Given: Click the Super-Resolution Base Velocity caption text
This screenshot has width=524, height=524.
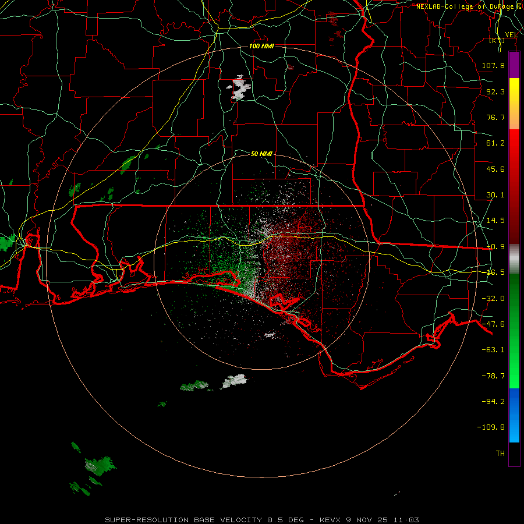Looking at the screenshot, I should [x=262, y=520].
